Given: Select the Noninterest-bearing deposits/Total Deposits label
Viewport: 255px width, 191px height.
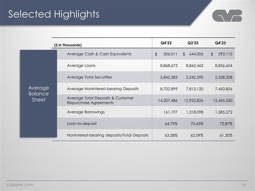Looking at the screenshot, I should coord(108,135).
